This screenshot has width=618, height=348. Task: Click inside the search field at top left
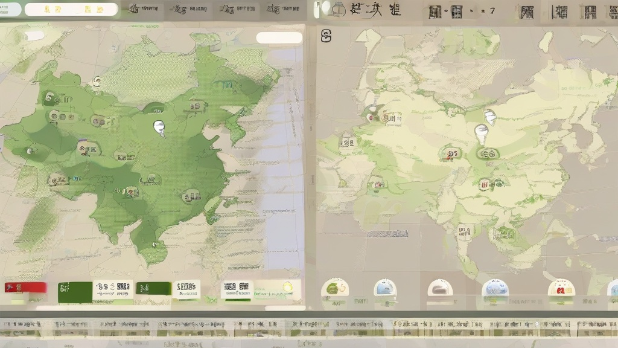71,9
